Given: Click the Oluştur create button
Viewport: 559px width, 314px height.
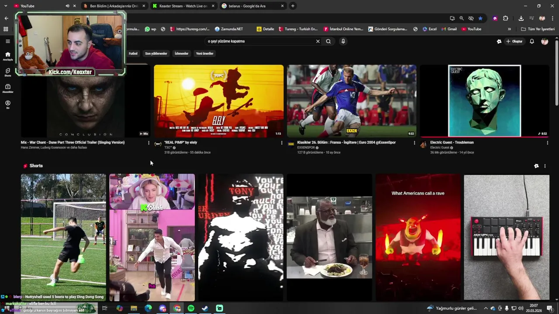Looking at the screenshot, I should [x=514, y=41].
